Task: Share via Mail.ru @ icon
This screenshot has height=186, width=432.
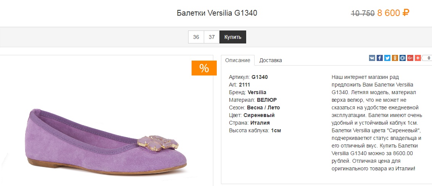Action: 403,58
